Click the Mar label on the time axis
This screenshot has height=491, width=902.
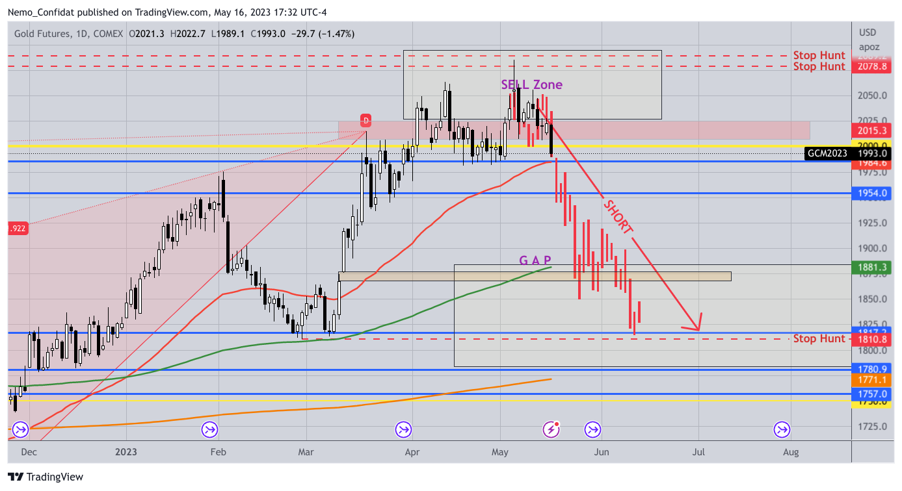point(306,451)
